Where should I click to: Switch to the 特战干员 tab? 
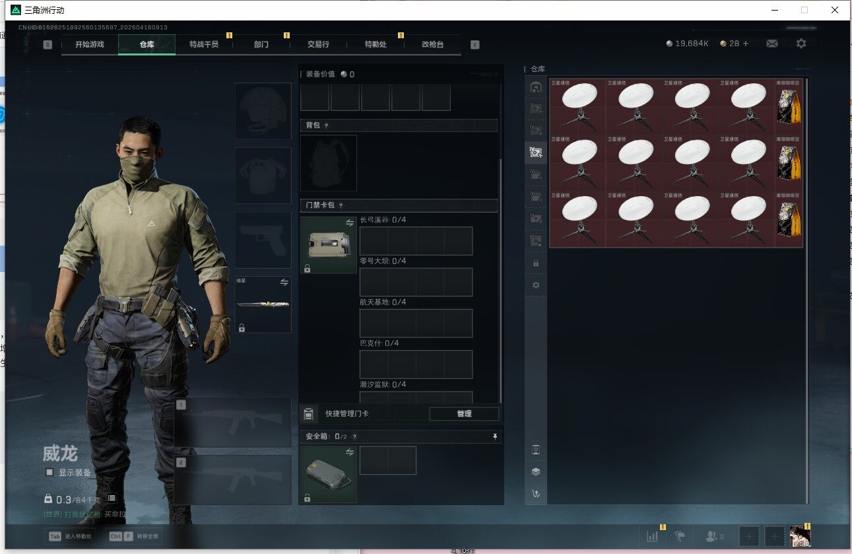[x=204, y=44]
